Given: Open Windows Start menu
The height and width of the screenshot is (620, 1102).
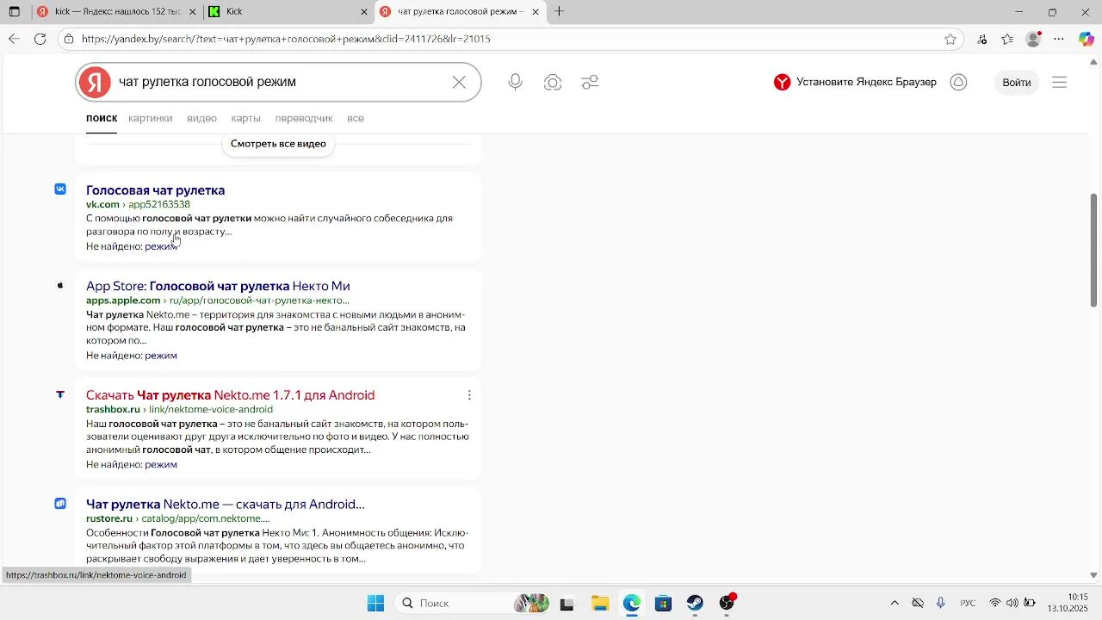Looking at the screenshot, I should pos(376,604).
